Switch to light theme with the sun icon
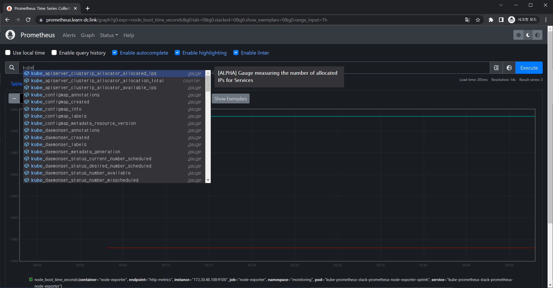 [518, 35]
